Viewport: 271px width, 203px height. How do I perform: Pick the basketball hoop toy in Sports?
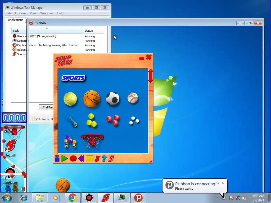tap(92, 141)
